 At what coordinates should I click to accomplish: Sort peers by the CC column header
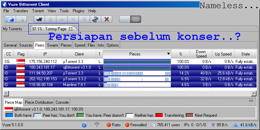[x=9, y=54]
